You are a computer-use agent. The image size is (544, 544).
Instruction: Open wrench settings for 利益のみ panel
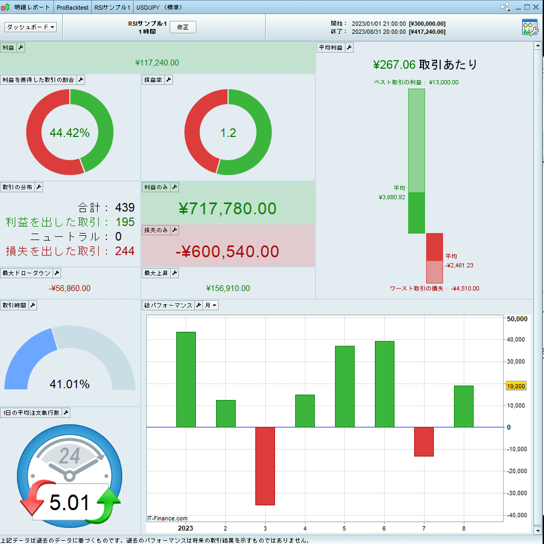click(175, 187)
